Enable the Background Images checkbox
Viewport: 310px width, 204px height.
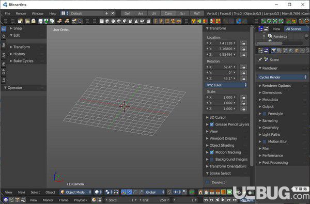(212, 159)
